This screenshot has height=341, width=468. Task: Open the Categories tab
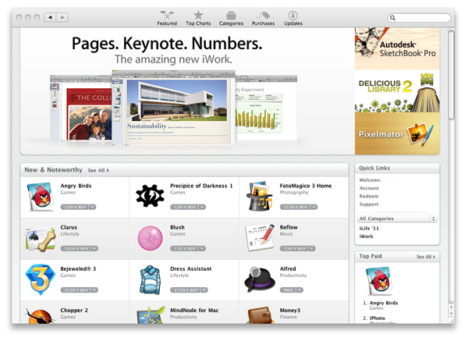(x=231, y=18)
